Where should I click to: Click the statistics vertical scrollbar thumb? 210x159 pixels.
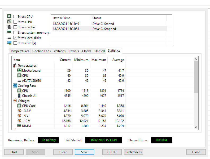point(196,77)
